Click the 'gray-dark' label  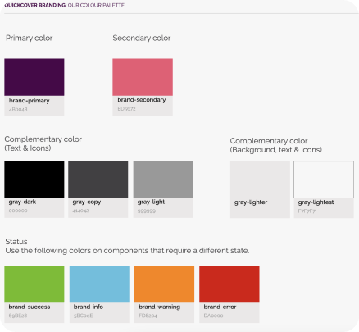22,202
